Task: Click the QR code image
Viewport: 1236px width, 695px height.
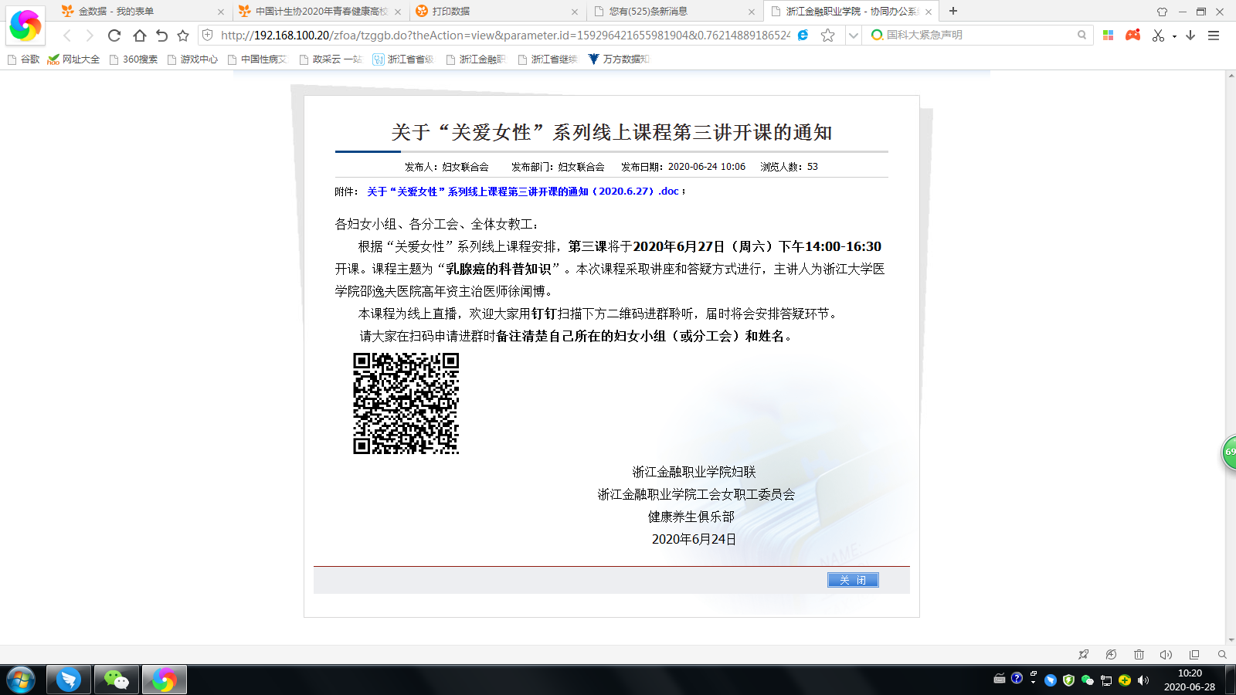Action: 406,403
